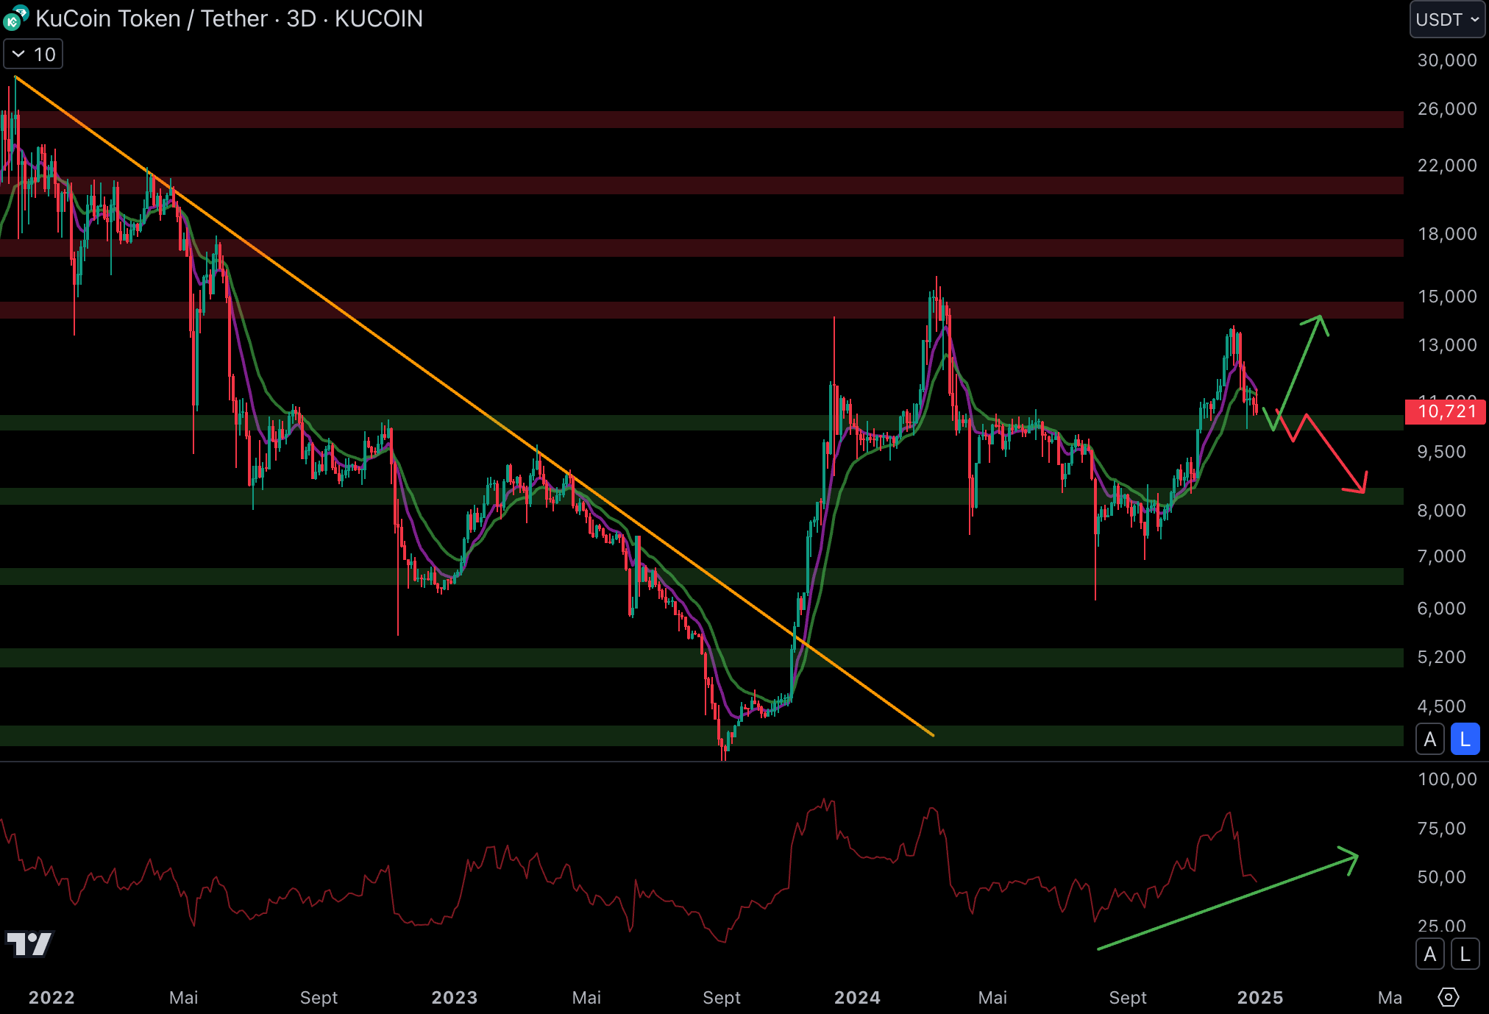
Task: Click the TradingView logo watermark
Action: 29,943
